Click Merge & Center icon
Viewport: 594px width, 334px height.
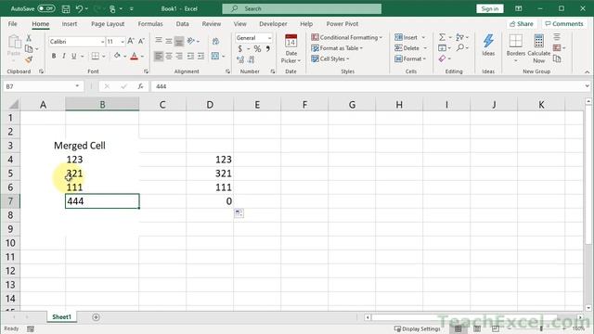tap(215, 56)
